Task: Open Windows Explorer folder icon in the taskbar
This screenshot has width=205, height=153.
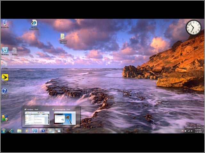Action: (19, 131)
